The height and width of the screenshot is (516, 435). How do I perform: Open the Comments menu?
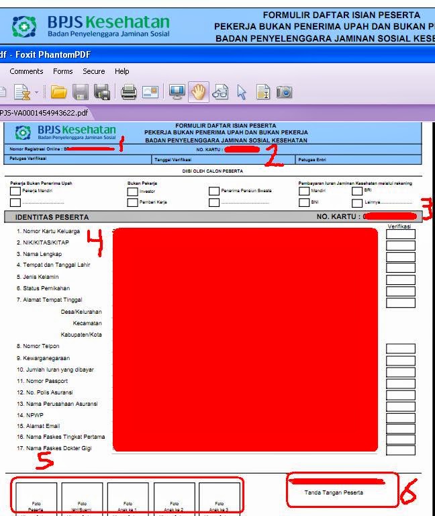click(26, 71)
